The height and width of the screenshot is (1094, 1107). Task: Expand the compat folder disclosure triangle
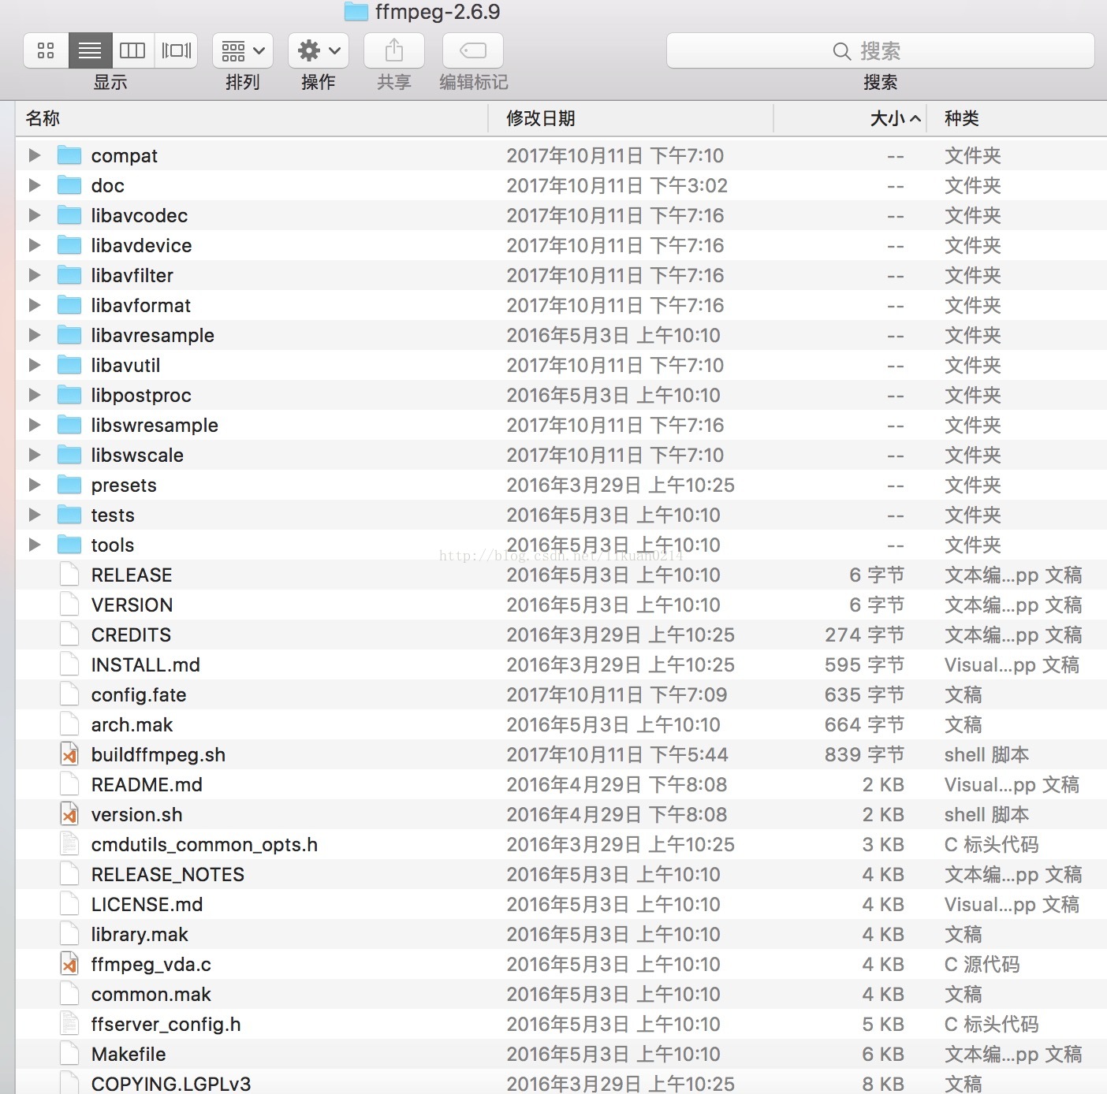coord(35,155)
